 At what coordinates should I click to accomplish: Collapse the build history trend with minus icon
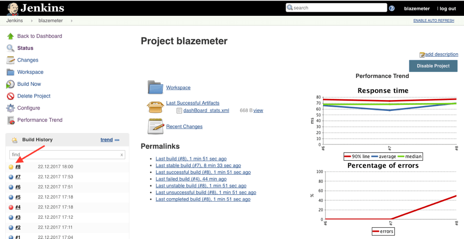click(117, 140)
